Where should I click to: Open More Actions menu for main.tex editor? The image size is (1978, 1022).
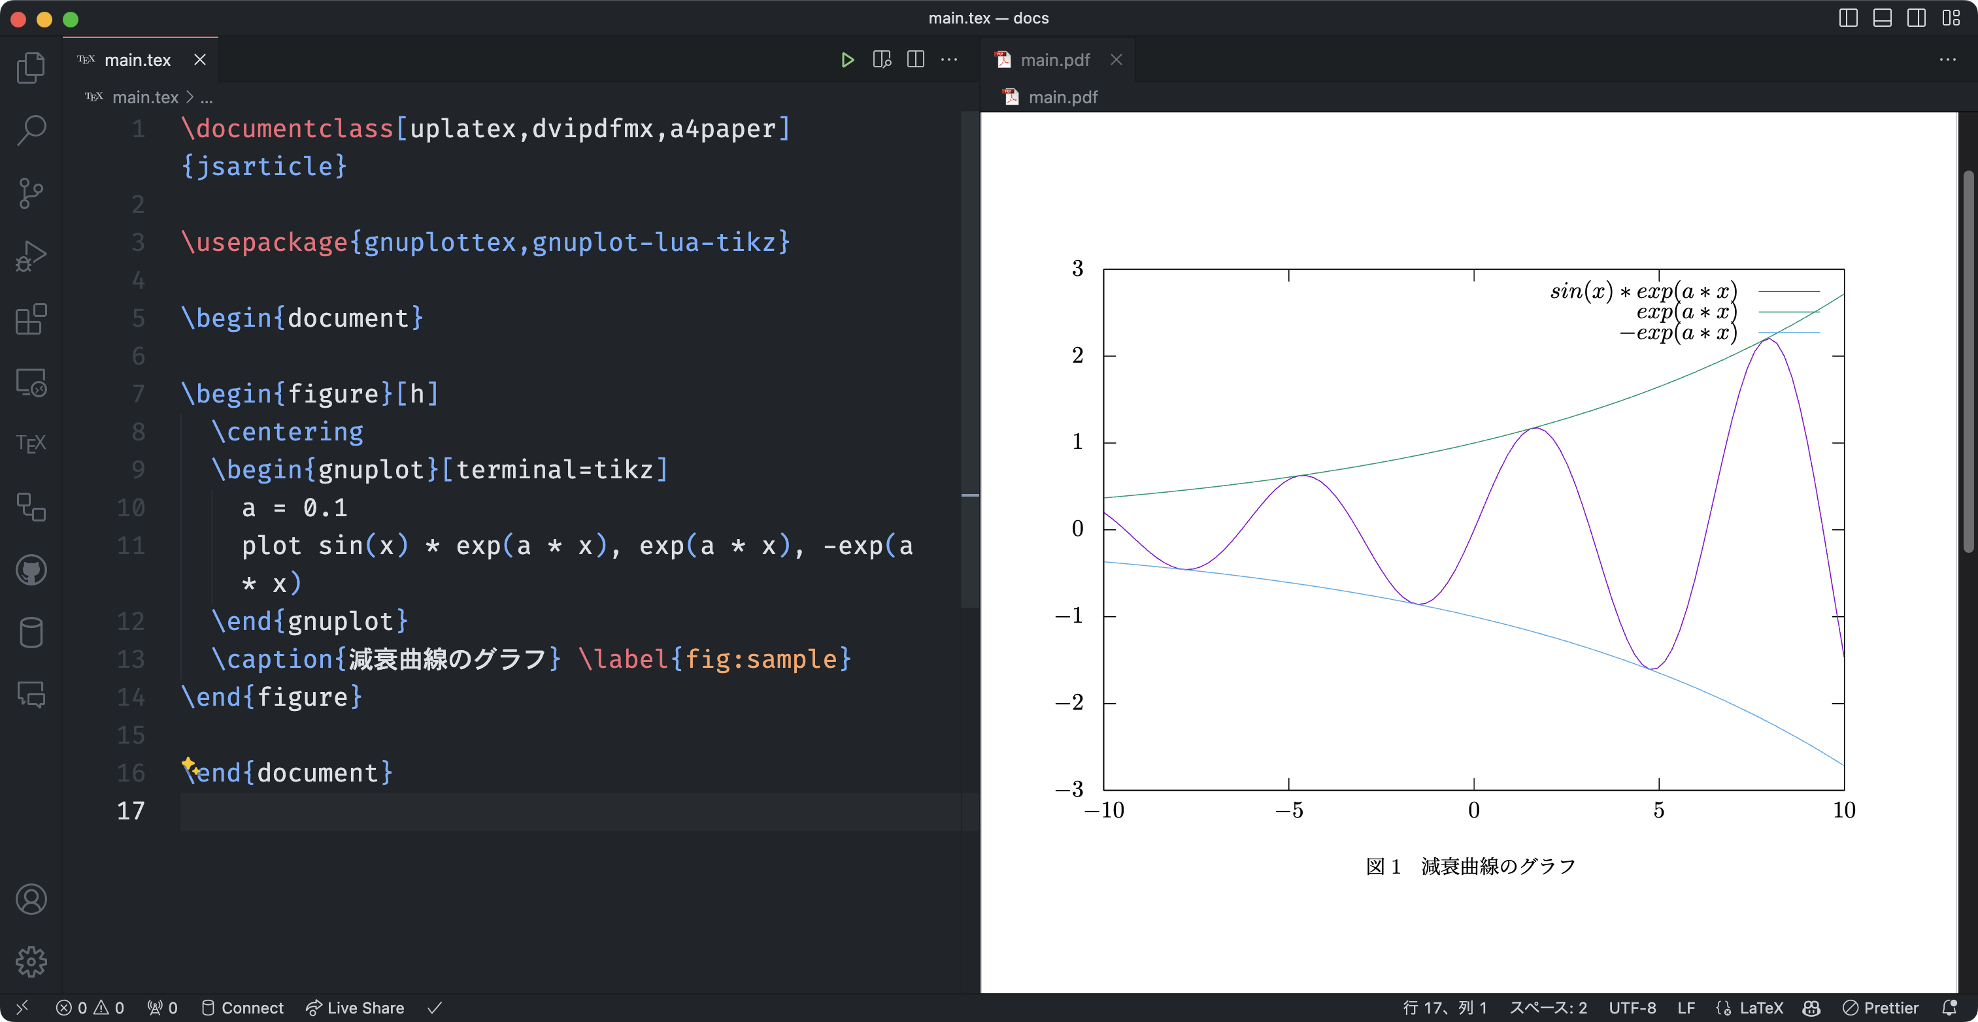949,60
